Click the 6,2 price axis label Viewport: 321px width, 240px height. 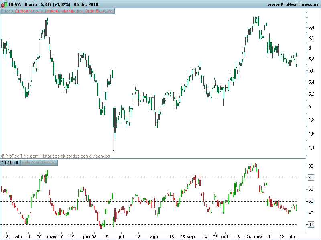[x=311, y=38]
